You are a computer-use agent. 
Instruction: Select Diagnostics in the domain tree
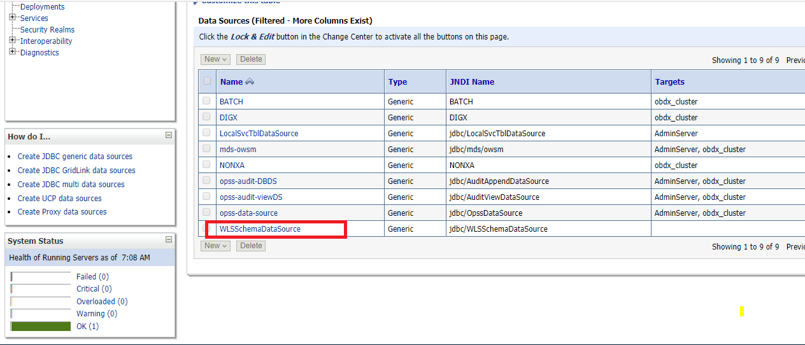pyautogui.click(x=39, y=53)
